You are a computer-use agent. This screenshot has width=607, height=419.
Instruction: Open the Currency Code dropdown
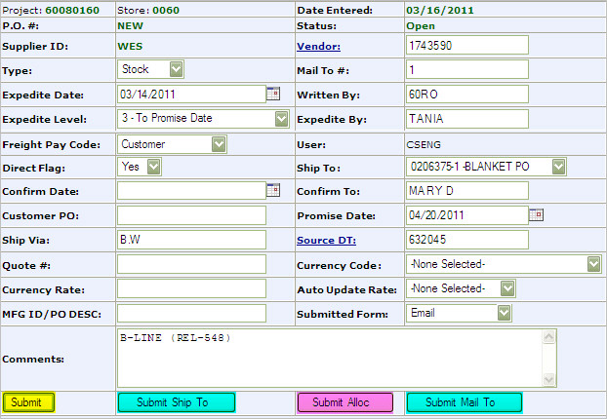click(x=504, y=264)
